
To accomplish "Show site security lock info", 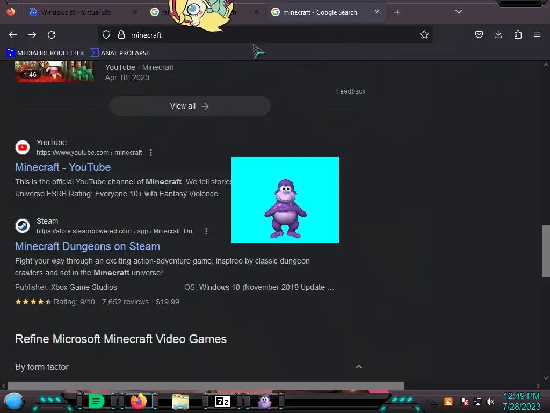I will 121,35.
